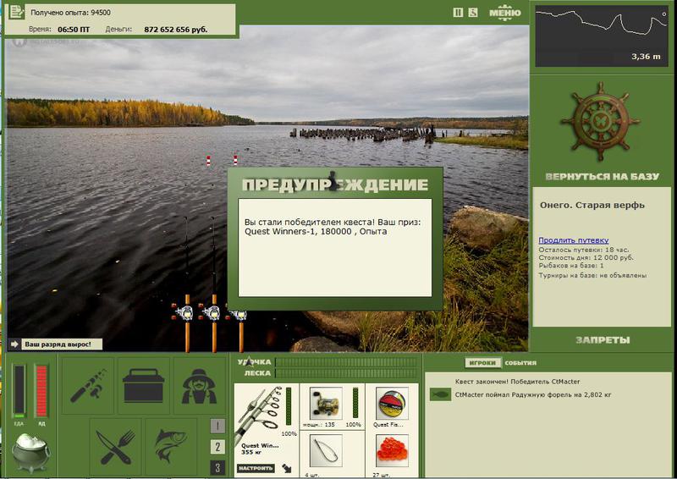677x479 pixels.
Task: Click the reel condition 100% bar
Action: point(355,403)
